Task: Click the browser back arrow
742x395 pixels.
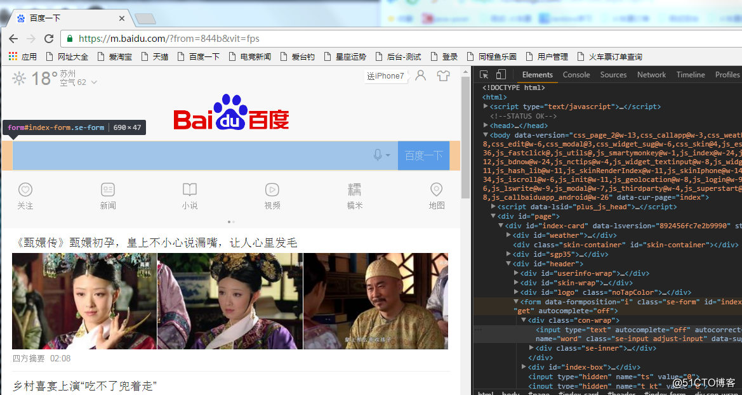Action: click(13, 39)
